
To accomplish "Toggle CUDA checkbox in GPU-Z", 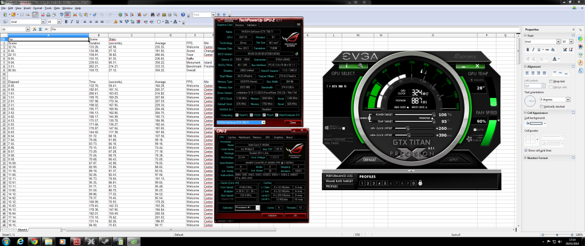I will (251, 115).
